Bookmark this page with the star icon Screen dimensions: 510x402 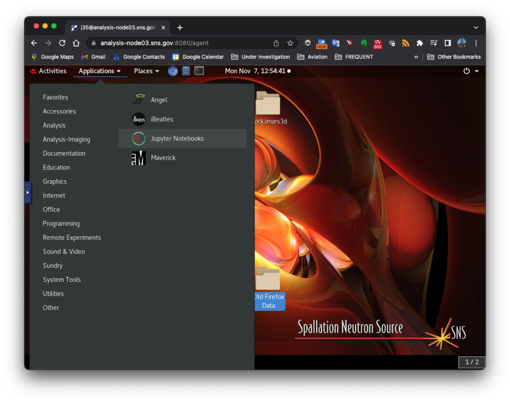pyautogui.click(x=290, y=43)
